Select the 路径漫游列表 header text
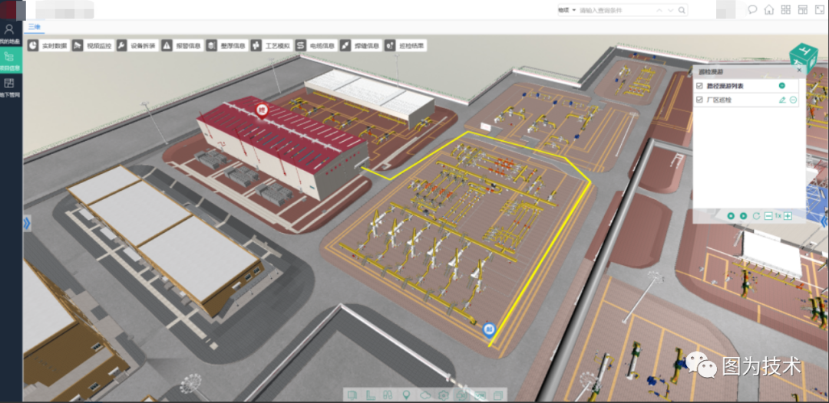The width and height of the screenshot is (829, 403). (x=725, y=86)
